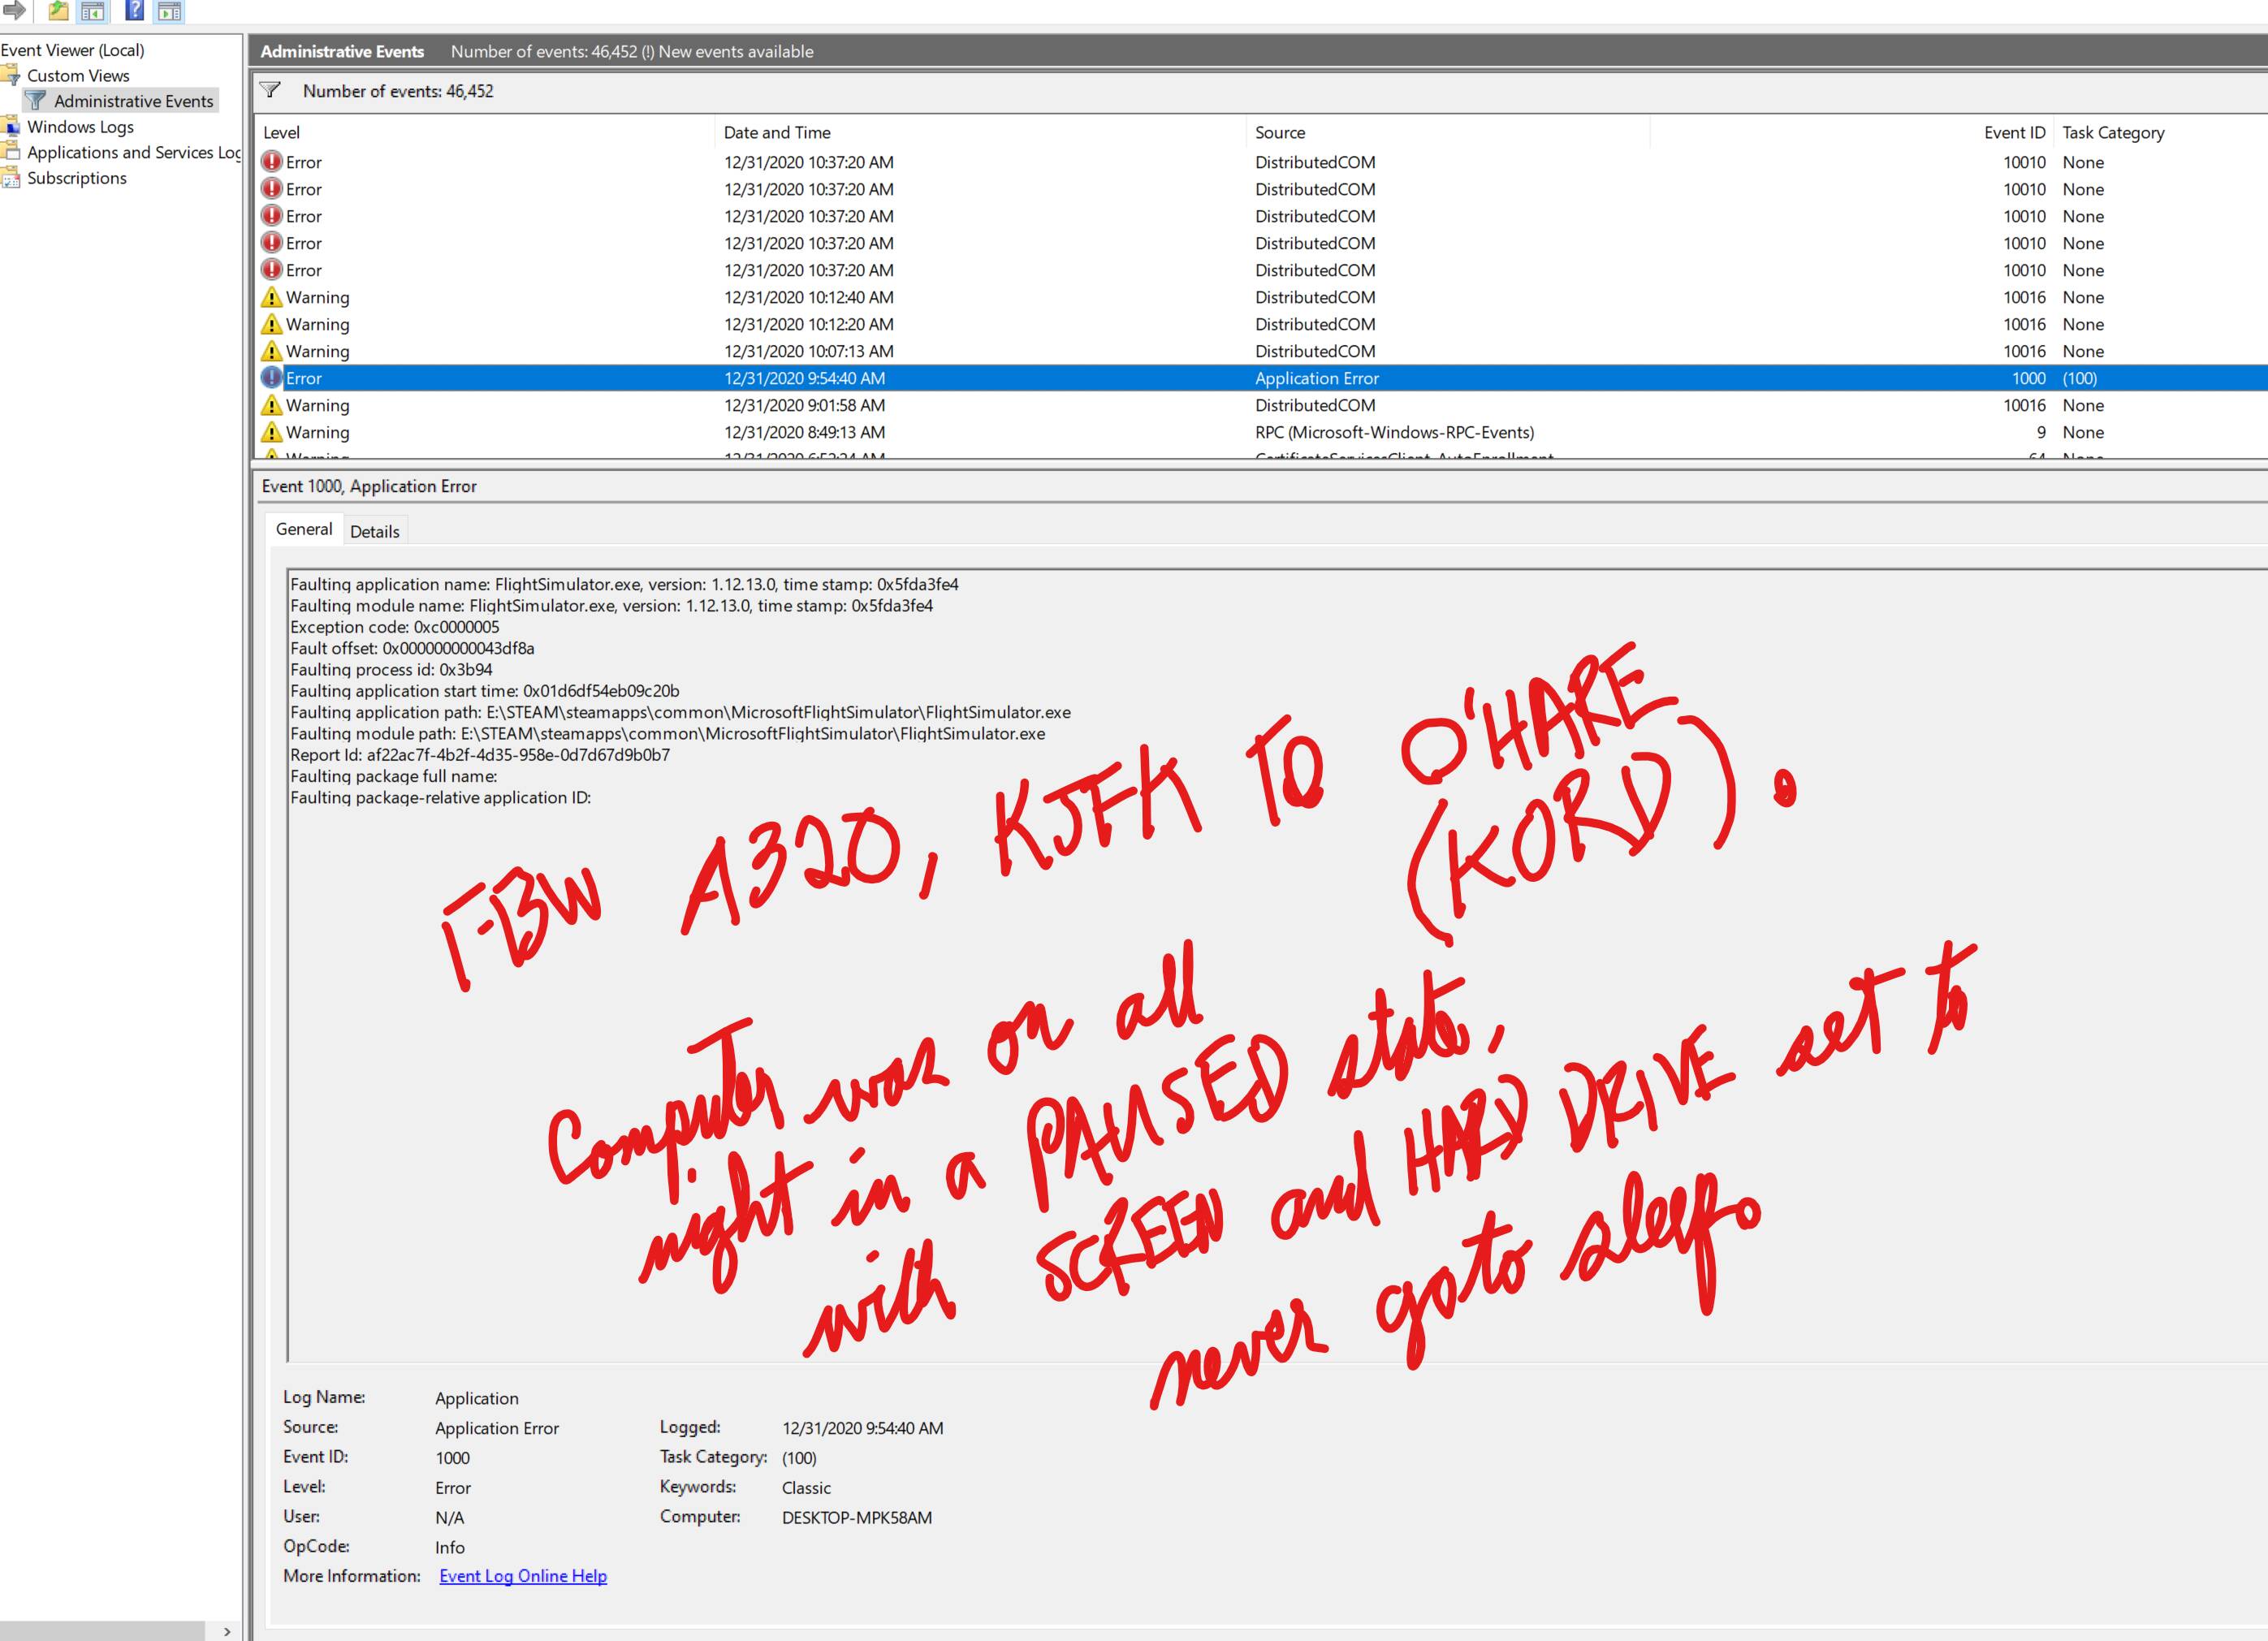Select the Warning event at 12/31/2020 9:01:58 AM
This screenshot has height=1641, width=2268.
click(1261, 405)
